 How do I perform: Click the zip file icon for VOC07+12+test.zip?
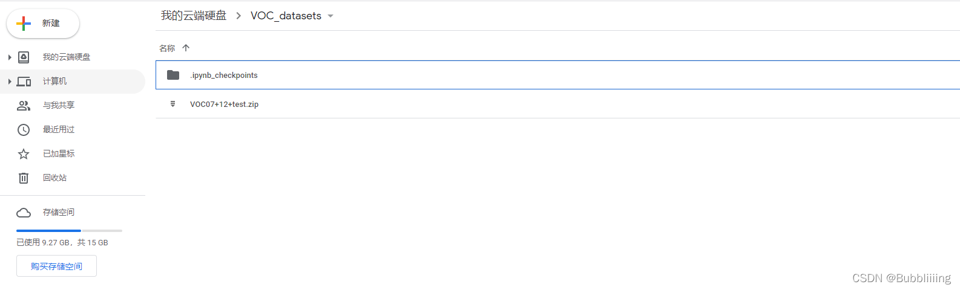click(x=173, y=104)
